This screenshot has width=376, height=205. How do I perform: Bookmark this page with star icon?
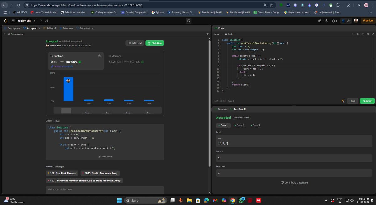point(271,5)
